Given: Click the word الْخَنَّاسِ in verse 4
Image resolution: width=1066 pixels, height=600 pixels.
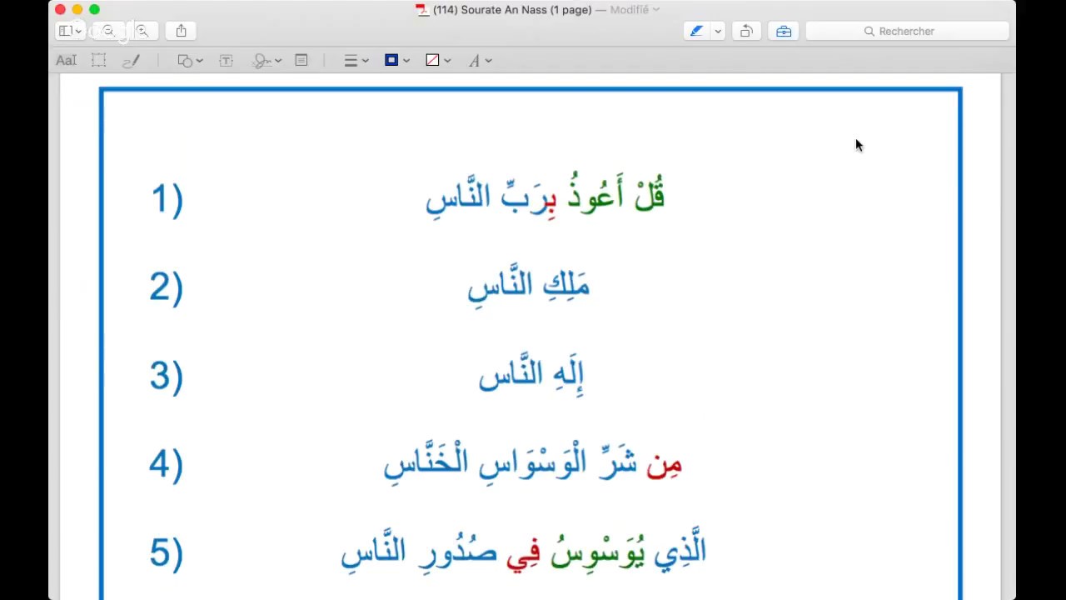Looking at the screenshot, I should point(426,462).
